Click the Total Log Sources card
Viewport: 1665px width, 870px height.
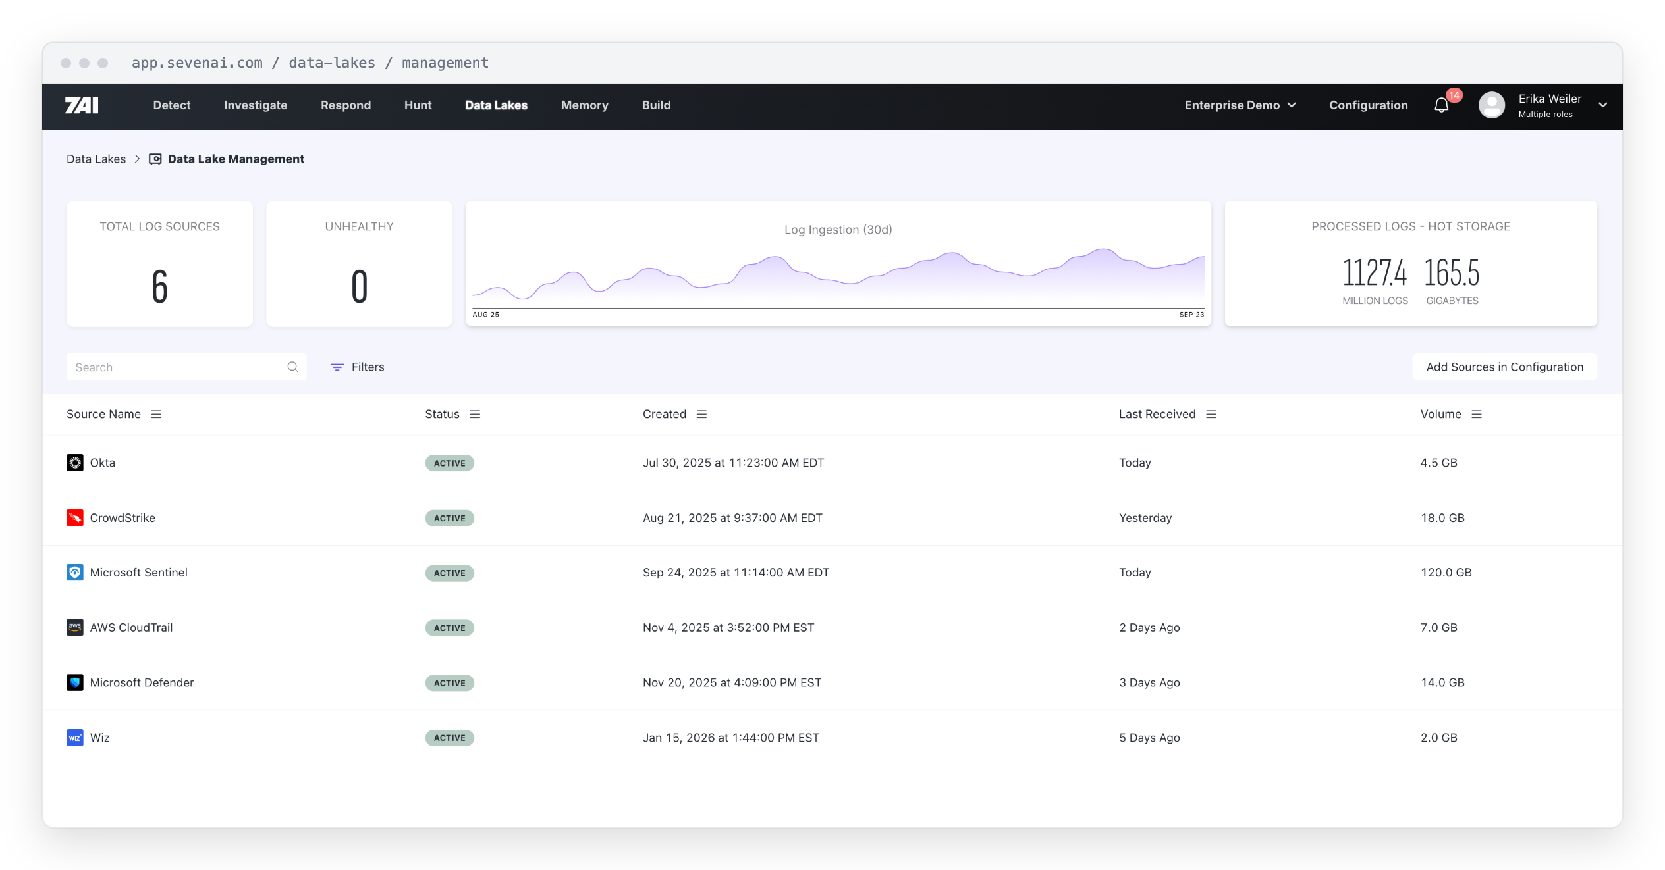(x=159, y=264)
